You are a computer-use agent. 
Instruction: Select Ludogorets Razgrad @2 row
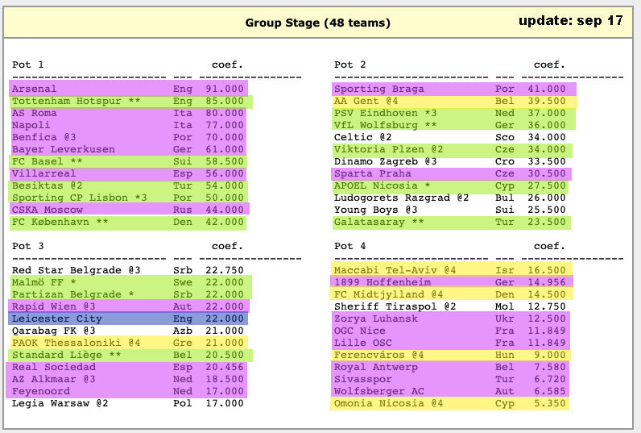(449, 198)
